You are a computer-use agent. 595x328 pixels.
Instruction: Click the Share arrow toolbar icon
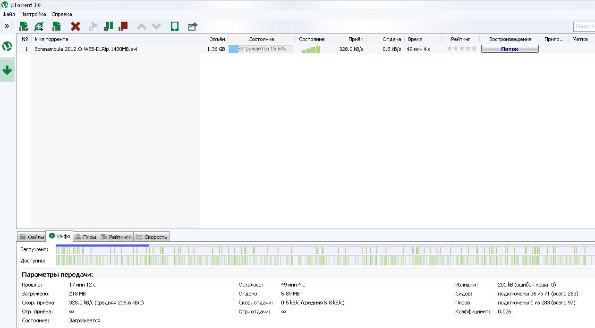[193, 26]
